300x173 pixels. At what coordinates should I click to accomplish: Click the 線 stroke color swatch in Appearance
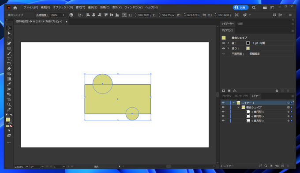(248, 43)
